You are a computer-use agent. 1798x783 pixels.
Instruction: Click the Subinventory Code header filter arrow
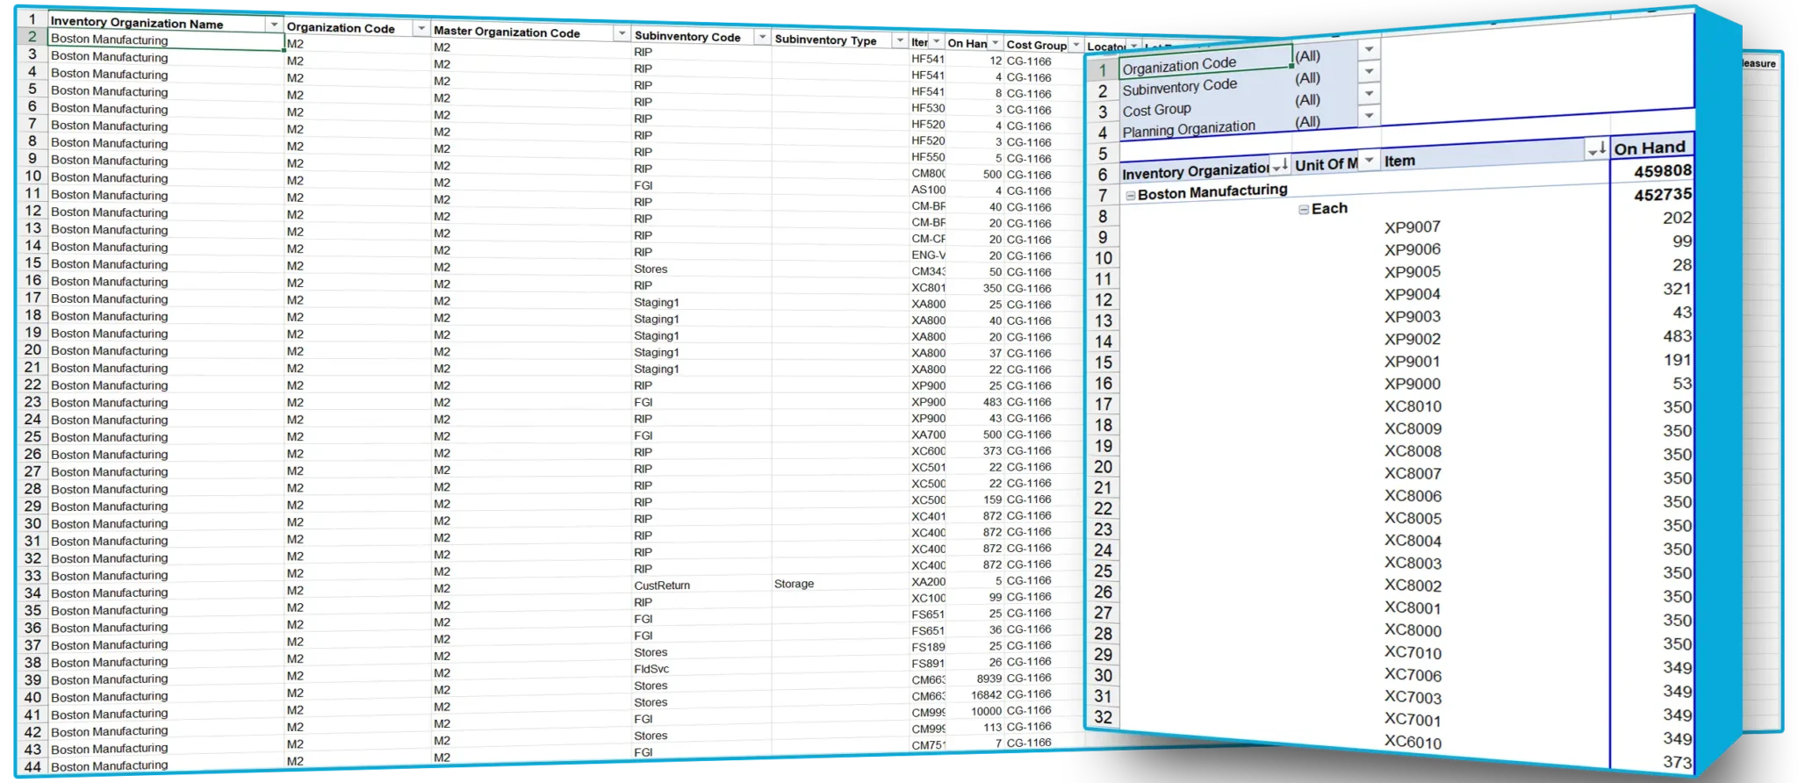coord(761,38)
